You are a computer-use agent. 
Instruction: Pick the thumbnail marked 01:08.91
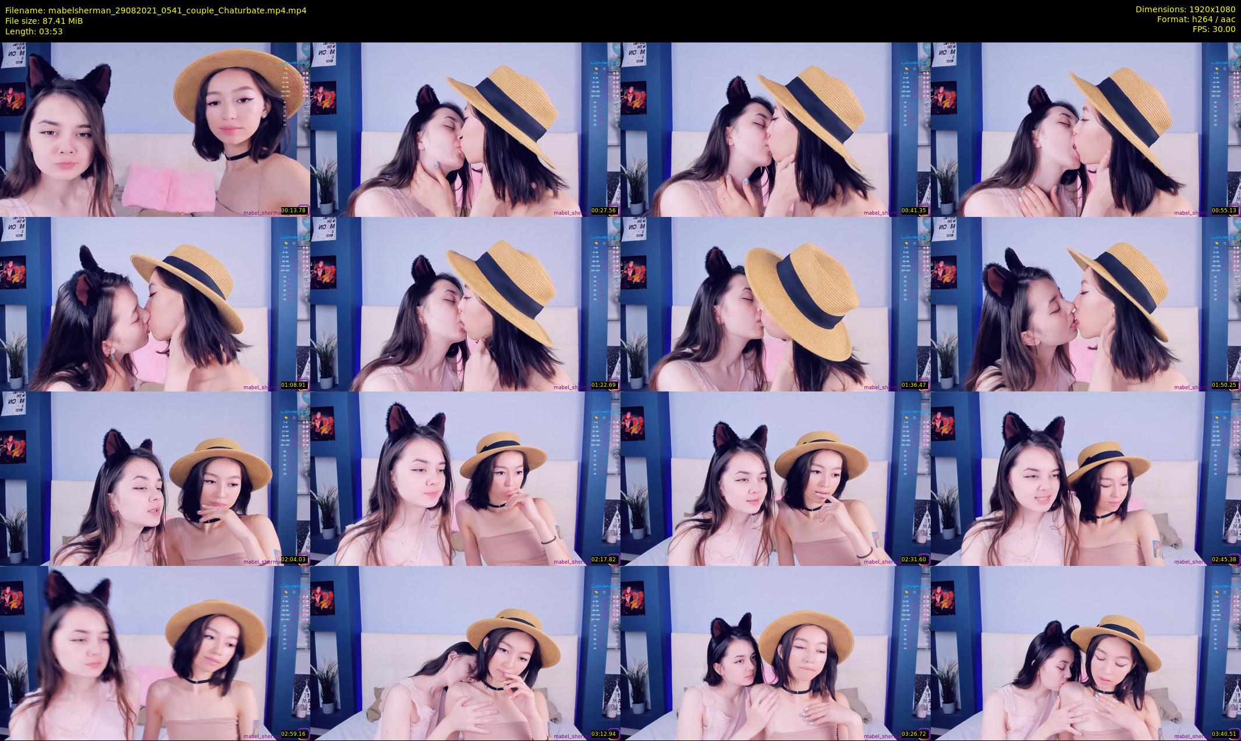[155, 304]
